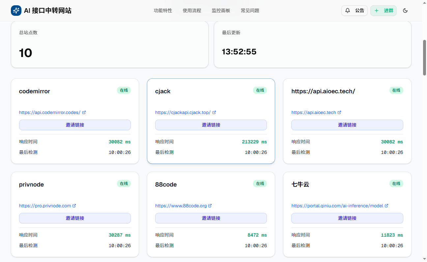Visit the https://pro.privnode.com link

click(45, 206)
